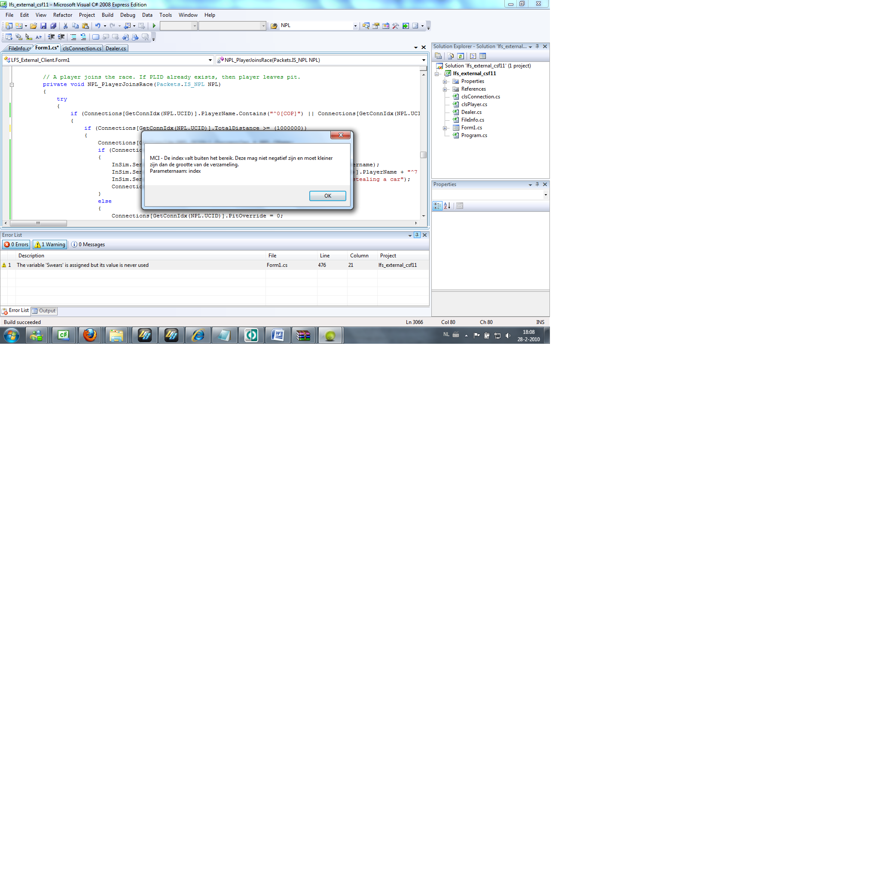The height and width of the screenshot is (880, 885).
Task: Expand the Form1.cs tree node
Action: coord(445,128)
